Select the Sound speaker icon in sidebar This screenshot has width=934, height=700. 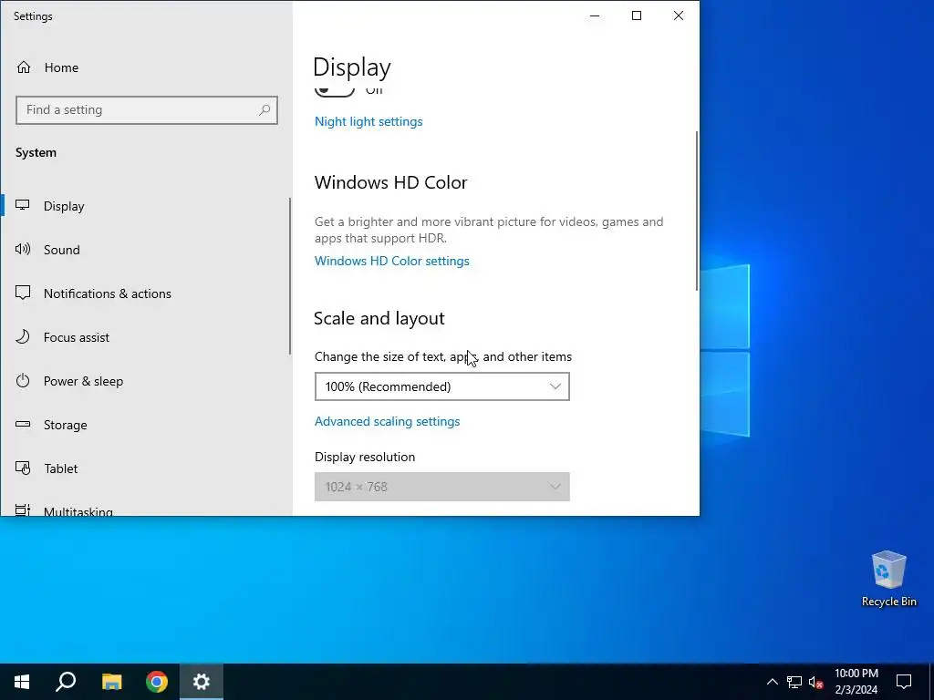point(23,250)
